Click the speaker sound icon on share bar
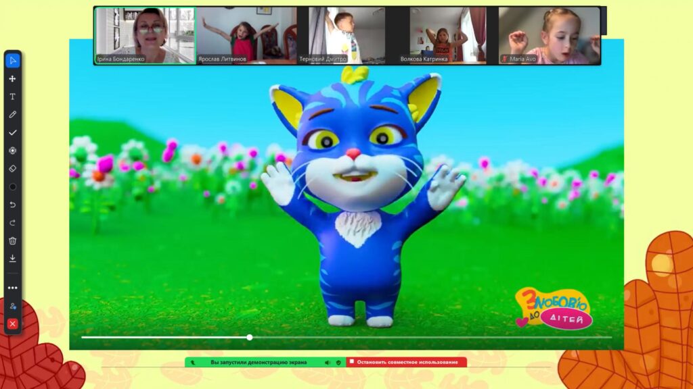The image size is (693, 389). coord(327,362)
